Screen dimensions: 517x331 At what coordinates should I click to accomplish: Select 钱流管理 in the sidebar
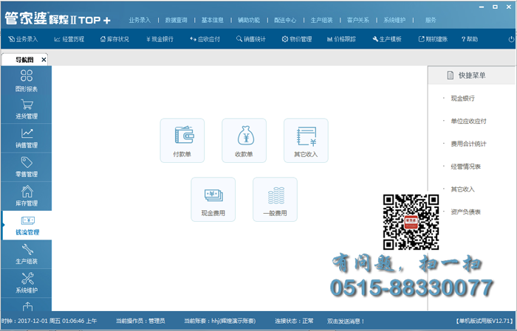click(27, 226)
